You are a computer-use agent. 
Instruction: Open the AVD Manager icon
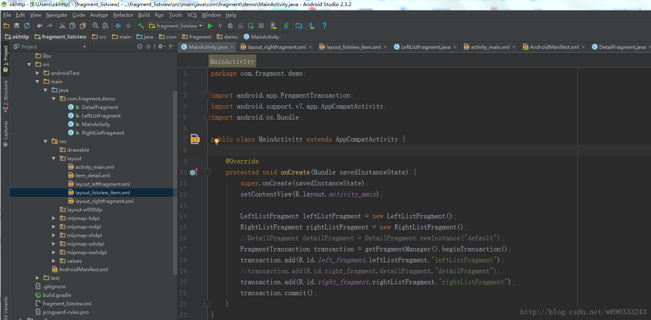pyautogui.click(x=274, y=26)
